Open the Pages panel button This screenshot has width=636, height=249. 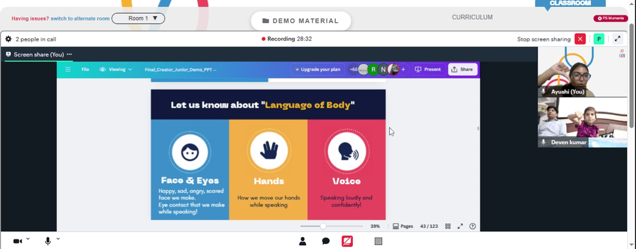click(x=403, y=226)
